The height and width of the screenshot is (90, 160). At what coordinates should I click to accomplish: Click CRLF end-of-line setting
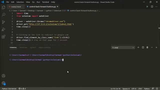[x=140, y=89]
